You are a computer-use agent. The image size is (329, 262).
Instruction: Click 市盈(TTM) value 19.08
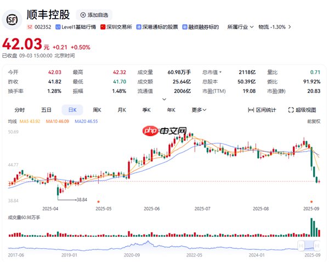pos(249,91)
